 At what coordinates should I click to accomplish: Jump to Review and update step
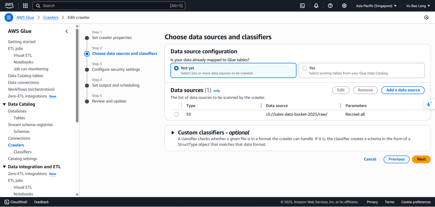point(109,101)
